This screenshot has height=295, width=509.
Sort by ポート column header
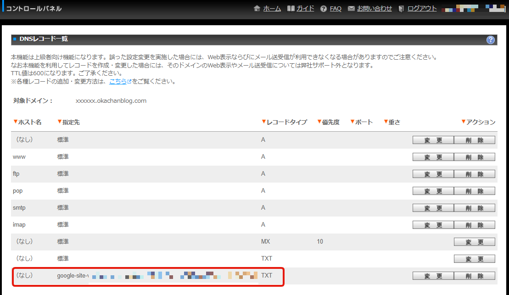click(364, 122)
